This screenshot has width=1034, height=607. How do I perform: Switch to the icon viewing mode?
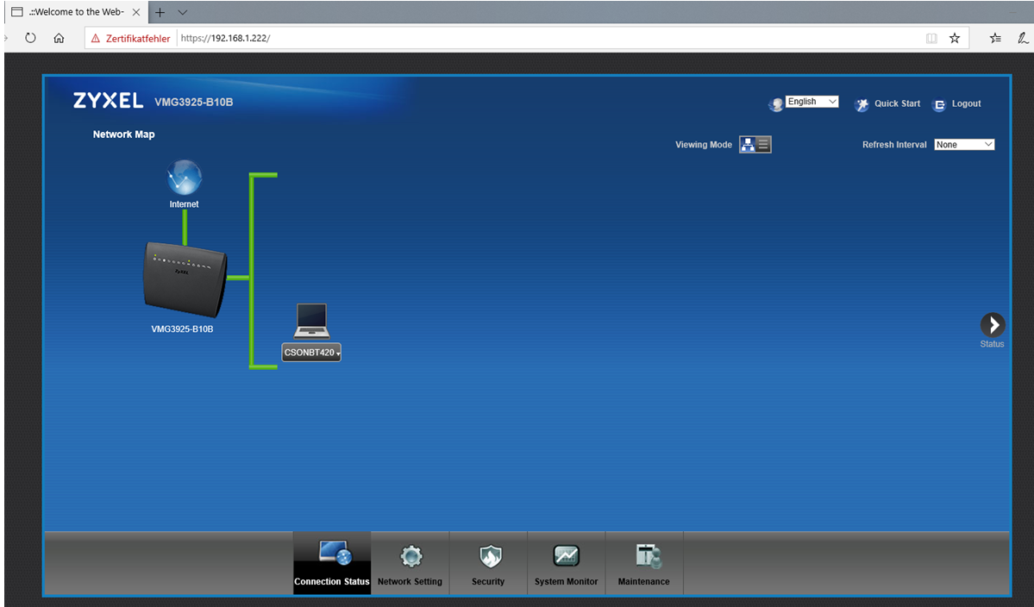pyautogui.click(x=748, y=144)
